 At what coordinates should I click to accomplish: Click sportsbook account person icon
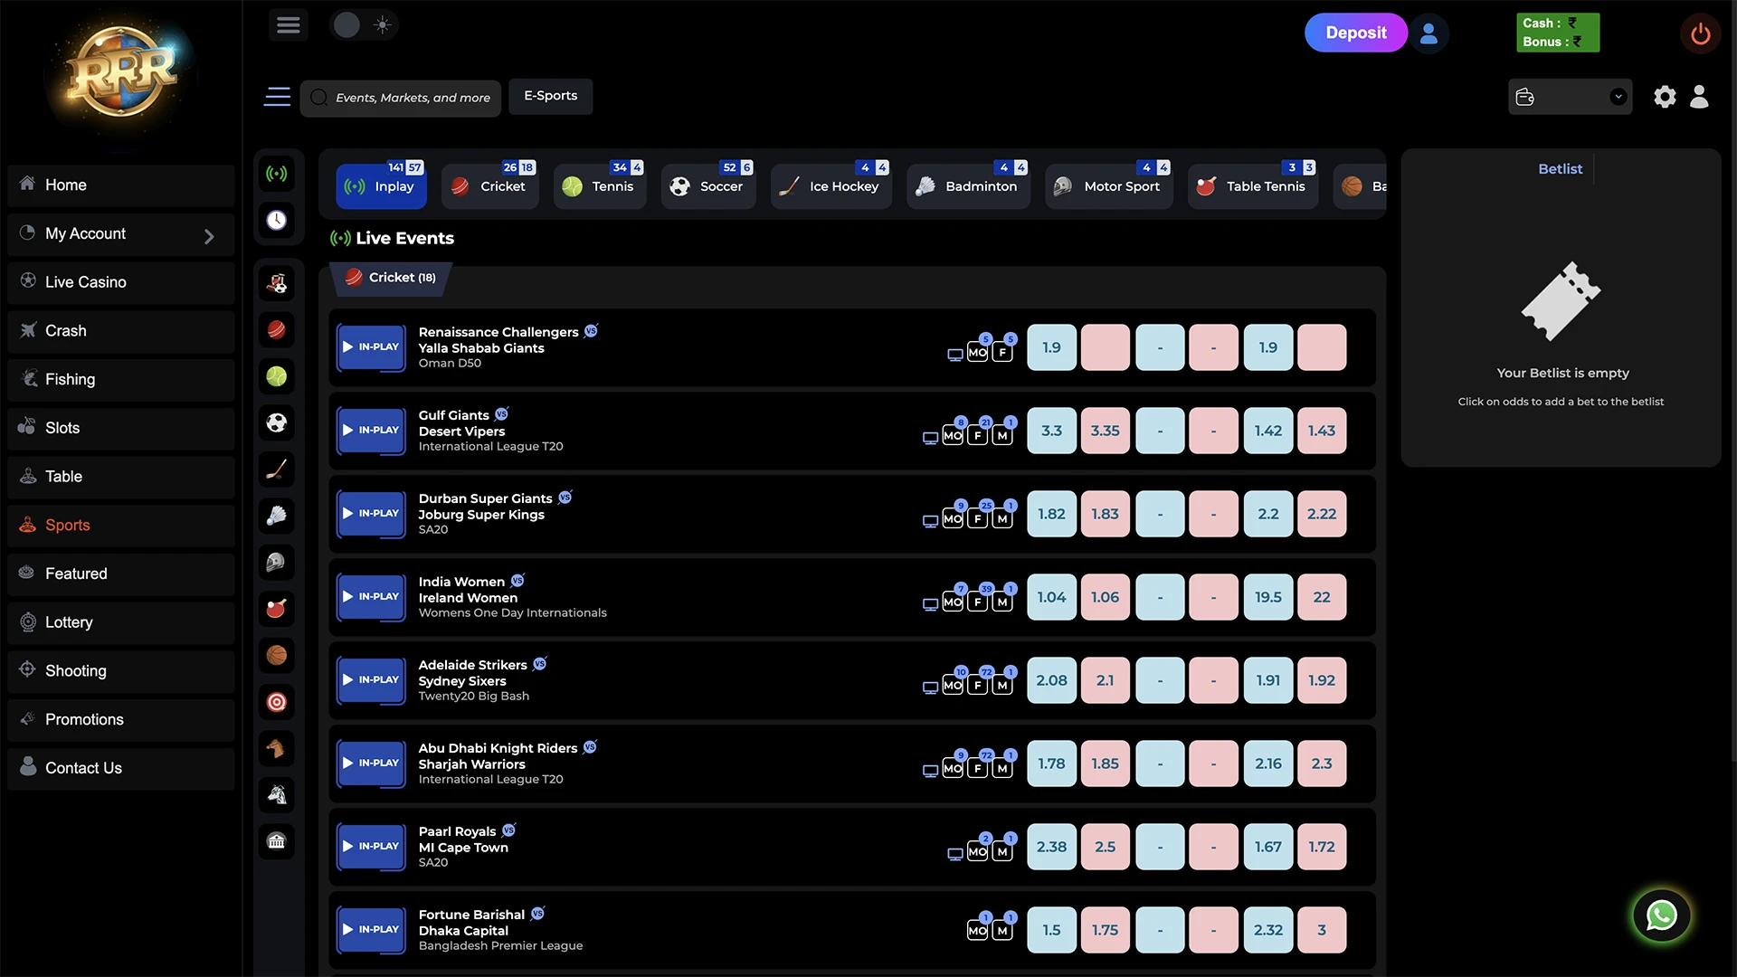click(1699, 97)
